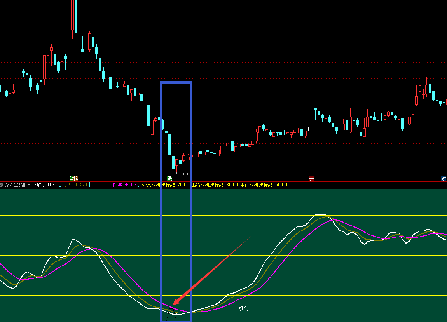Click the green 涨榜 event marker

point(74,179)
